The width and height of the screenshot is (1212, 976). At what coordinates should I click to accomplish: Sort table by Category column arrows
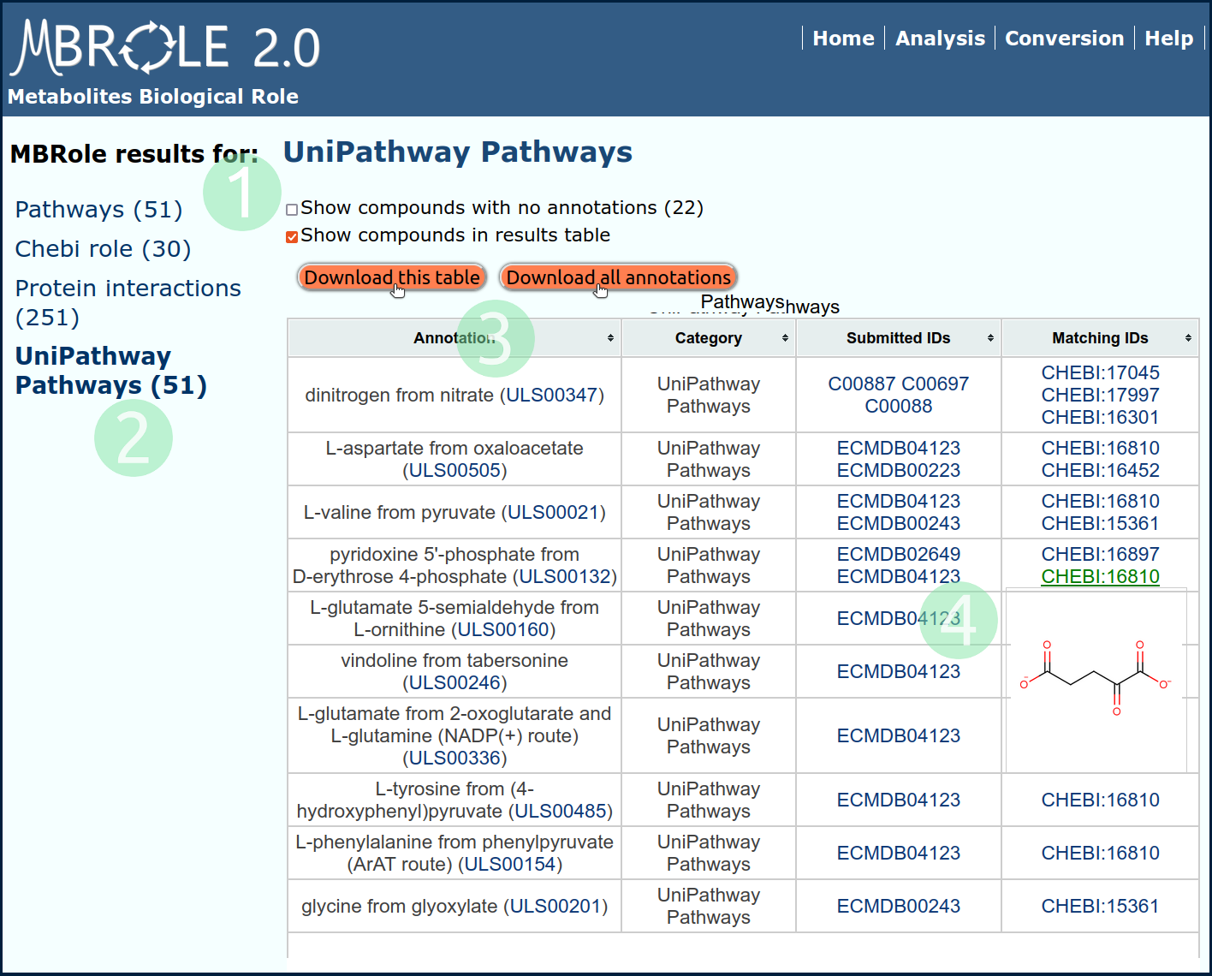785,338
